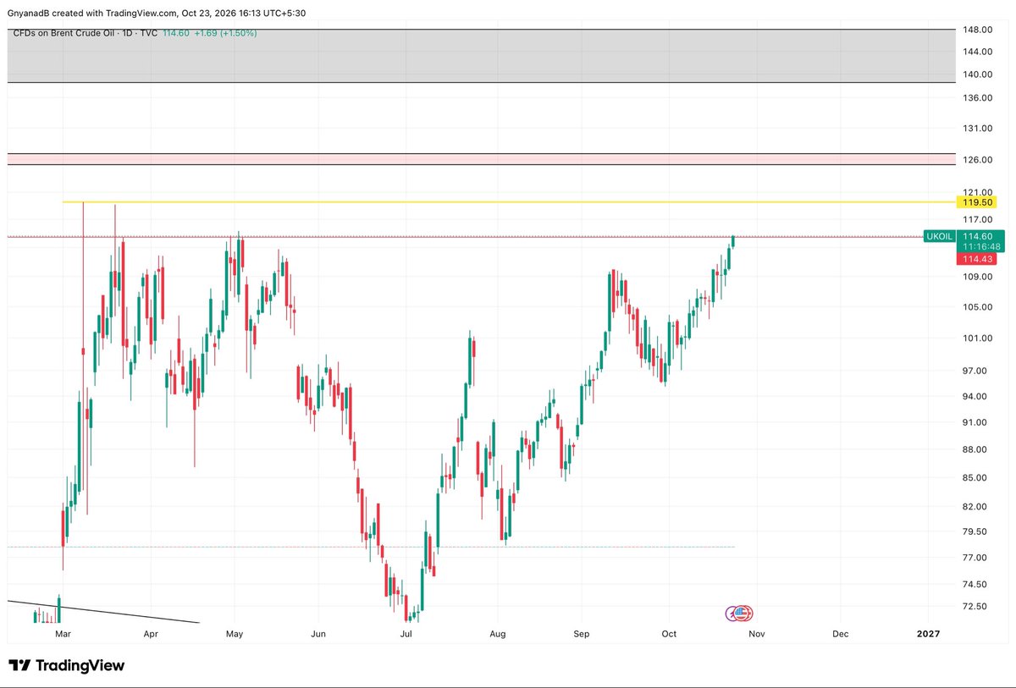Click the 109.00 price axis label
The width and height of the screenshot is (1016, 688).
(x=976, y=277)
